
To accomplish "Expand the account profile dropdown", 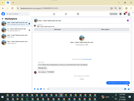I will pyautogui.click(x=129, y=14).
